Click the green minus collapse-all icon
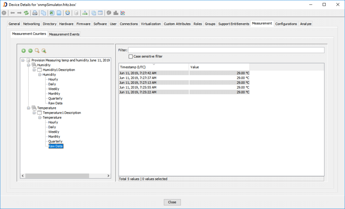Screen dimensions: 345x209 pos(30,51)
